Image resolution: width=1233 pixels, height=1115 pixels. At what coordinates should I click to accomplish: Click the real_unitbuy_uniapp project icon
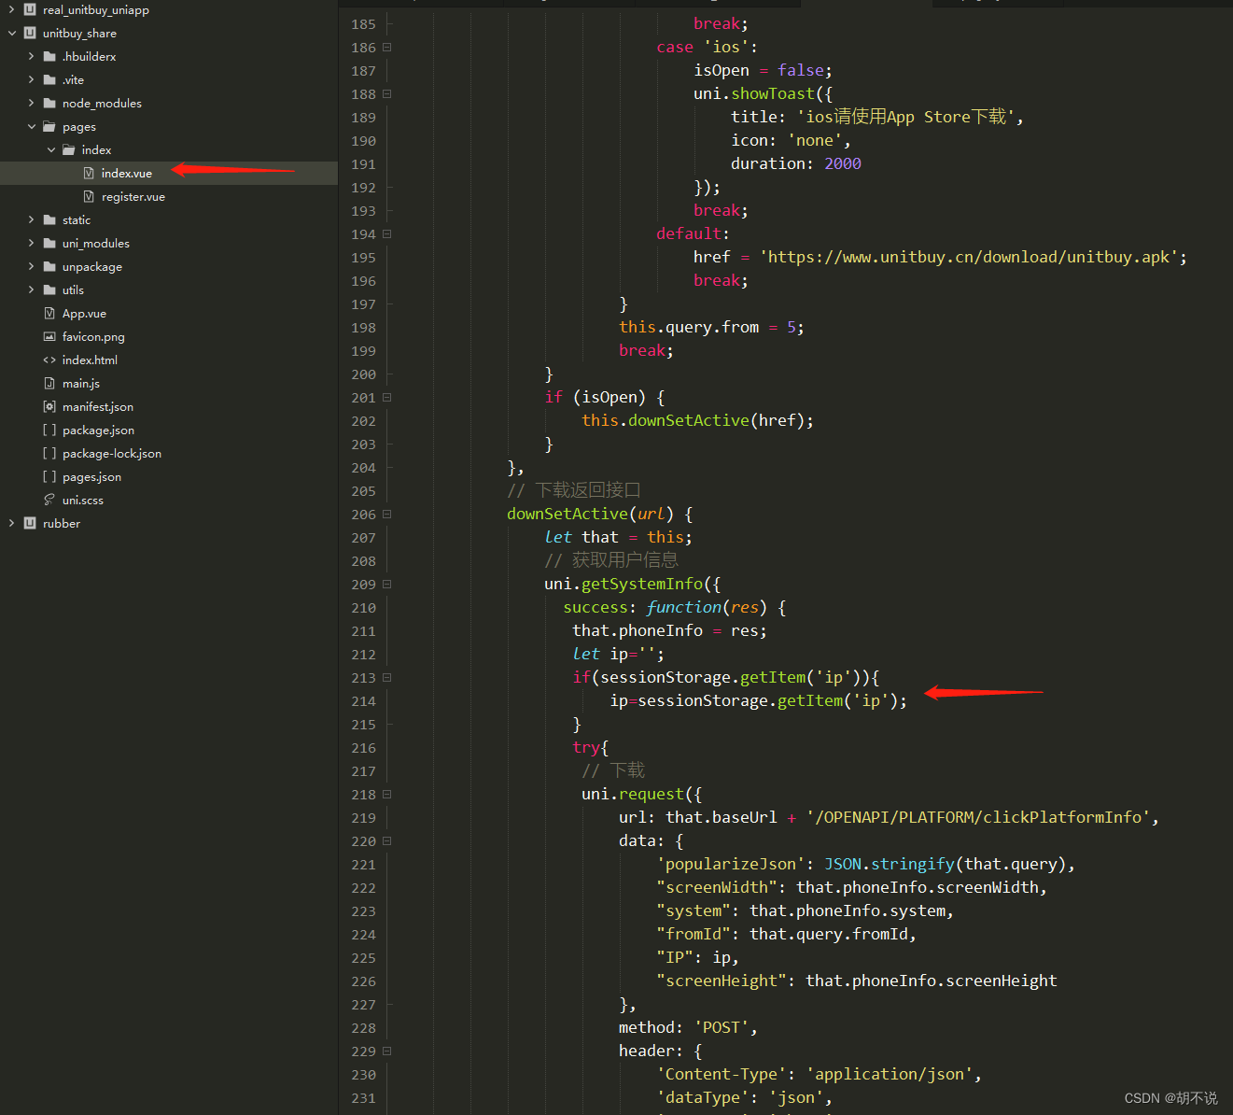pos(30,9)
